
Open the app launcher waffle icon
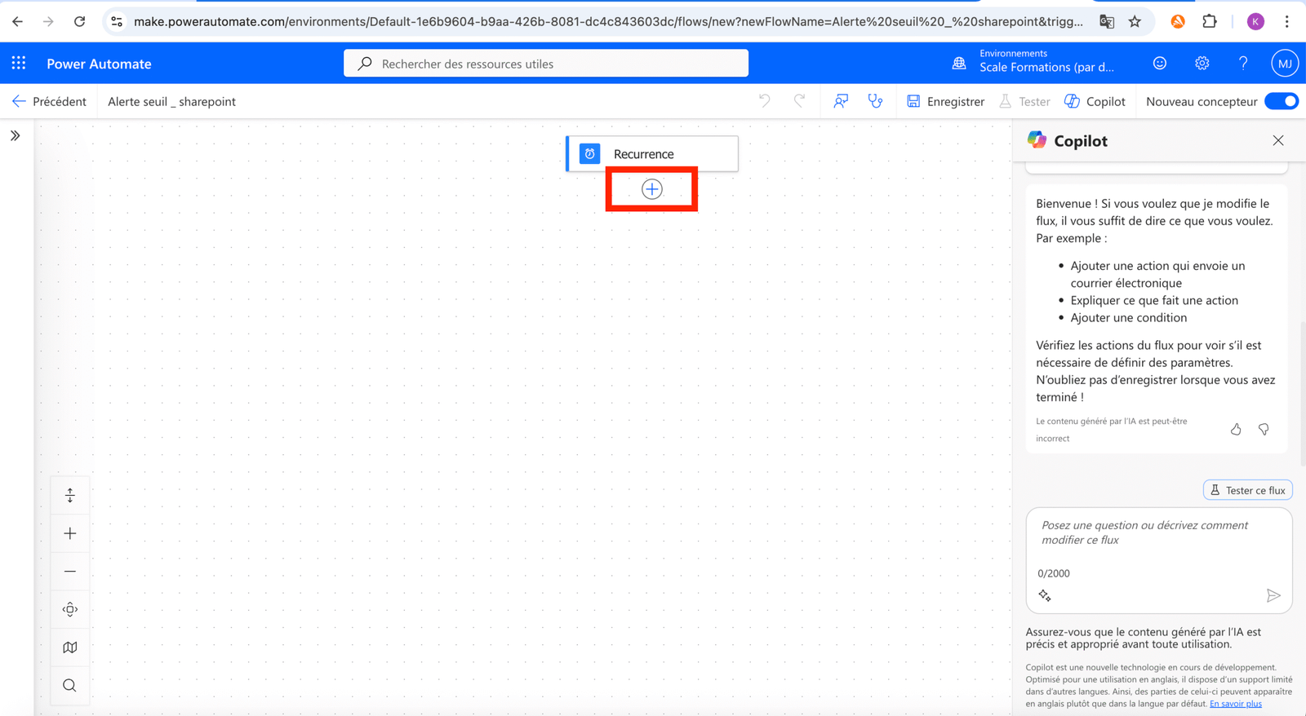click(19, 63)
